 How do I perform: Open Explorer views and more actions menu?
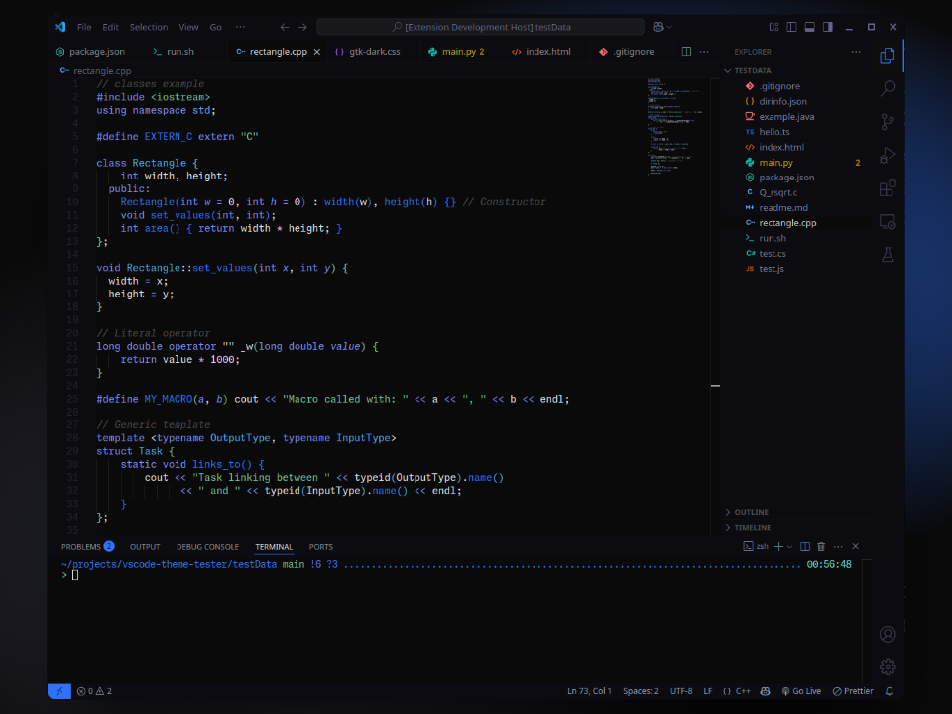coord(856,51)
